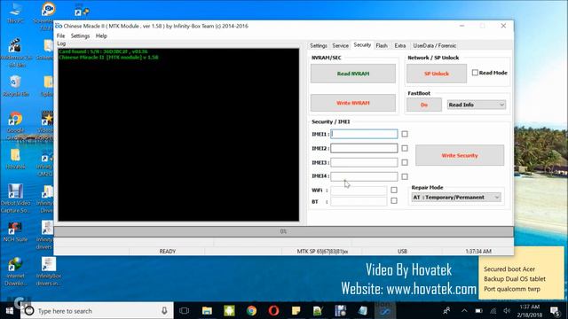Open UserData / Forensic tab
The width and height of the screenshot is (568, 319).
click(x=434, y=45)
